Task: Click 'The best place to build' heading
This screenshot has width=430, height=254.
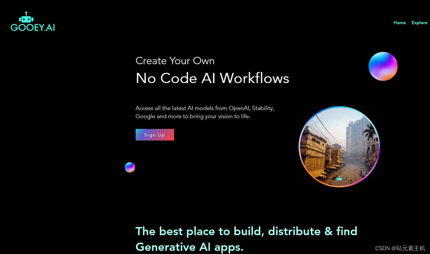Action: 246,239
